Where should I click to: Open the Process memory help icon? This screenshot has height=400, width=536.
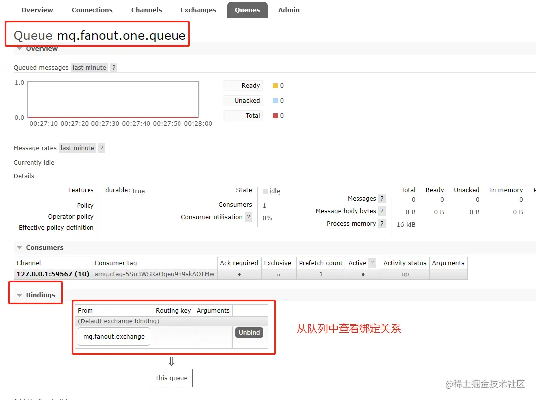[381, 223]
